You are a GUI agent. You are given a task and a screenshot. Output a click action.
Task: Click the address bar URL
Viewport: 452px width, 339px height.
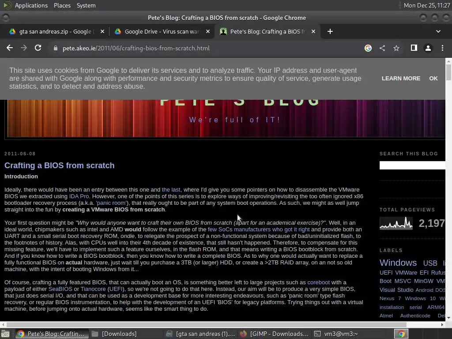point(136,48)
